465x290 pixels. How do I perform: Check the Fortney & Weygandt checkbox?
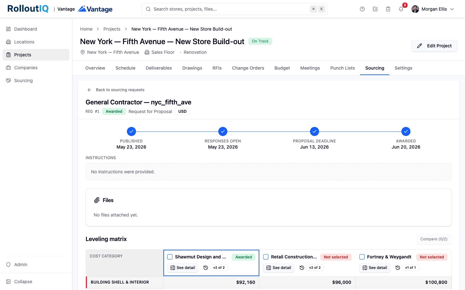click(362, 257)
